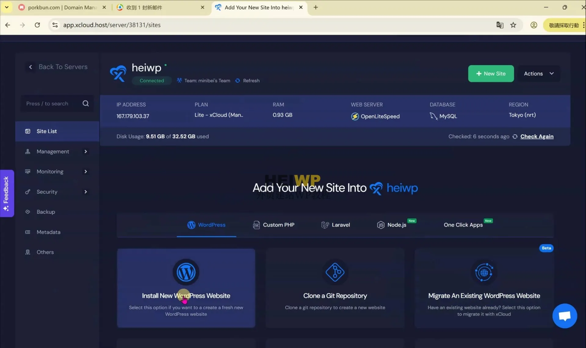
Task: Click the Connected status badge
Action: click(x=152, y=80)
